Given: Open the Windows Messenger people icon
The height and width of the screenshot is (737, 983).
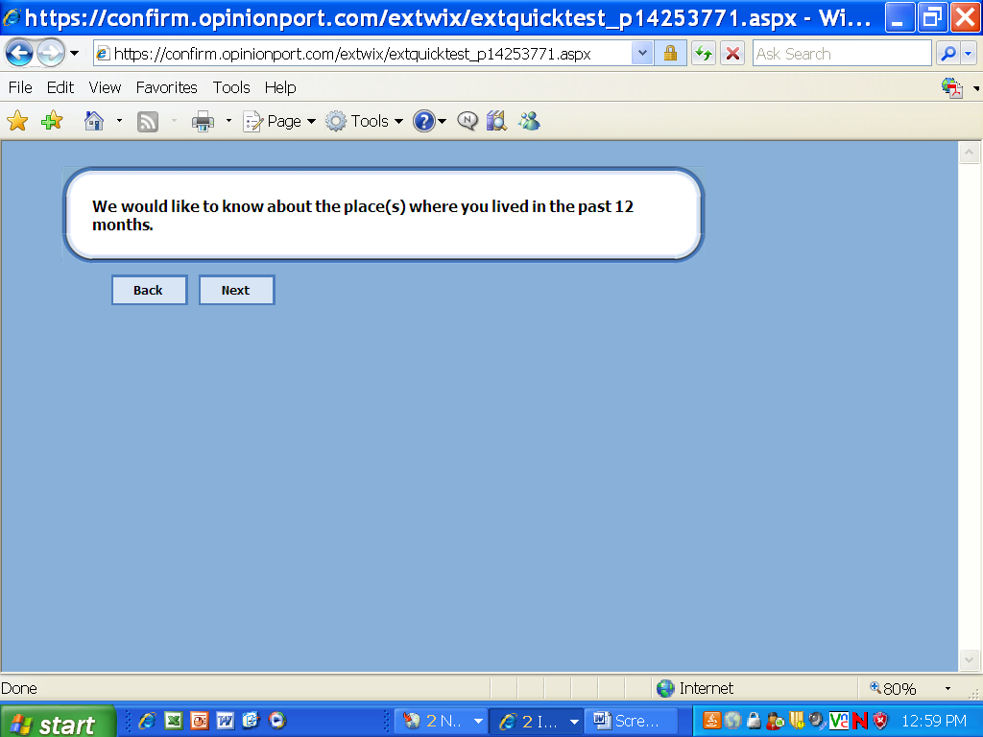Looking at the screenshot, I should tap(529, 120).
